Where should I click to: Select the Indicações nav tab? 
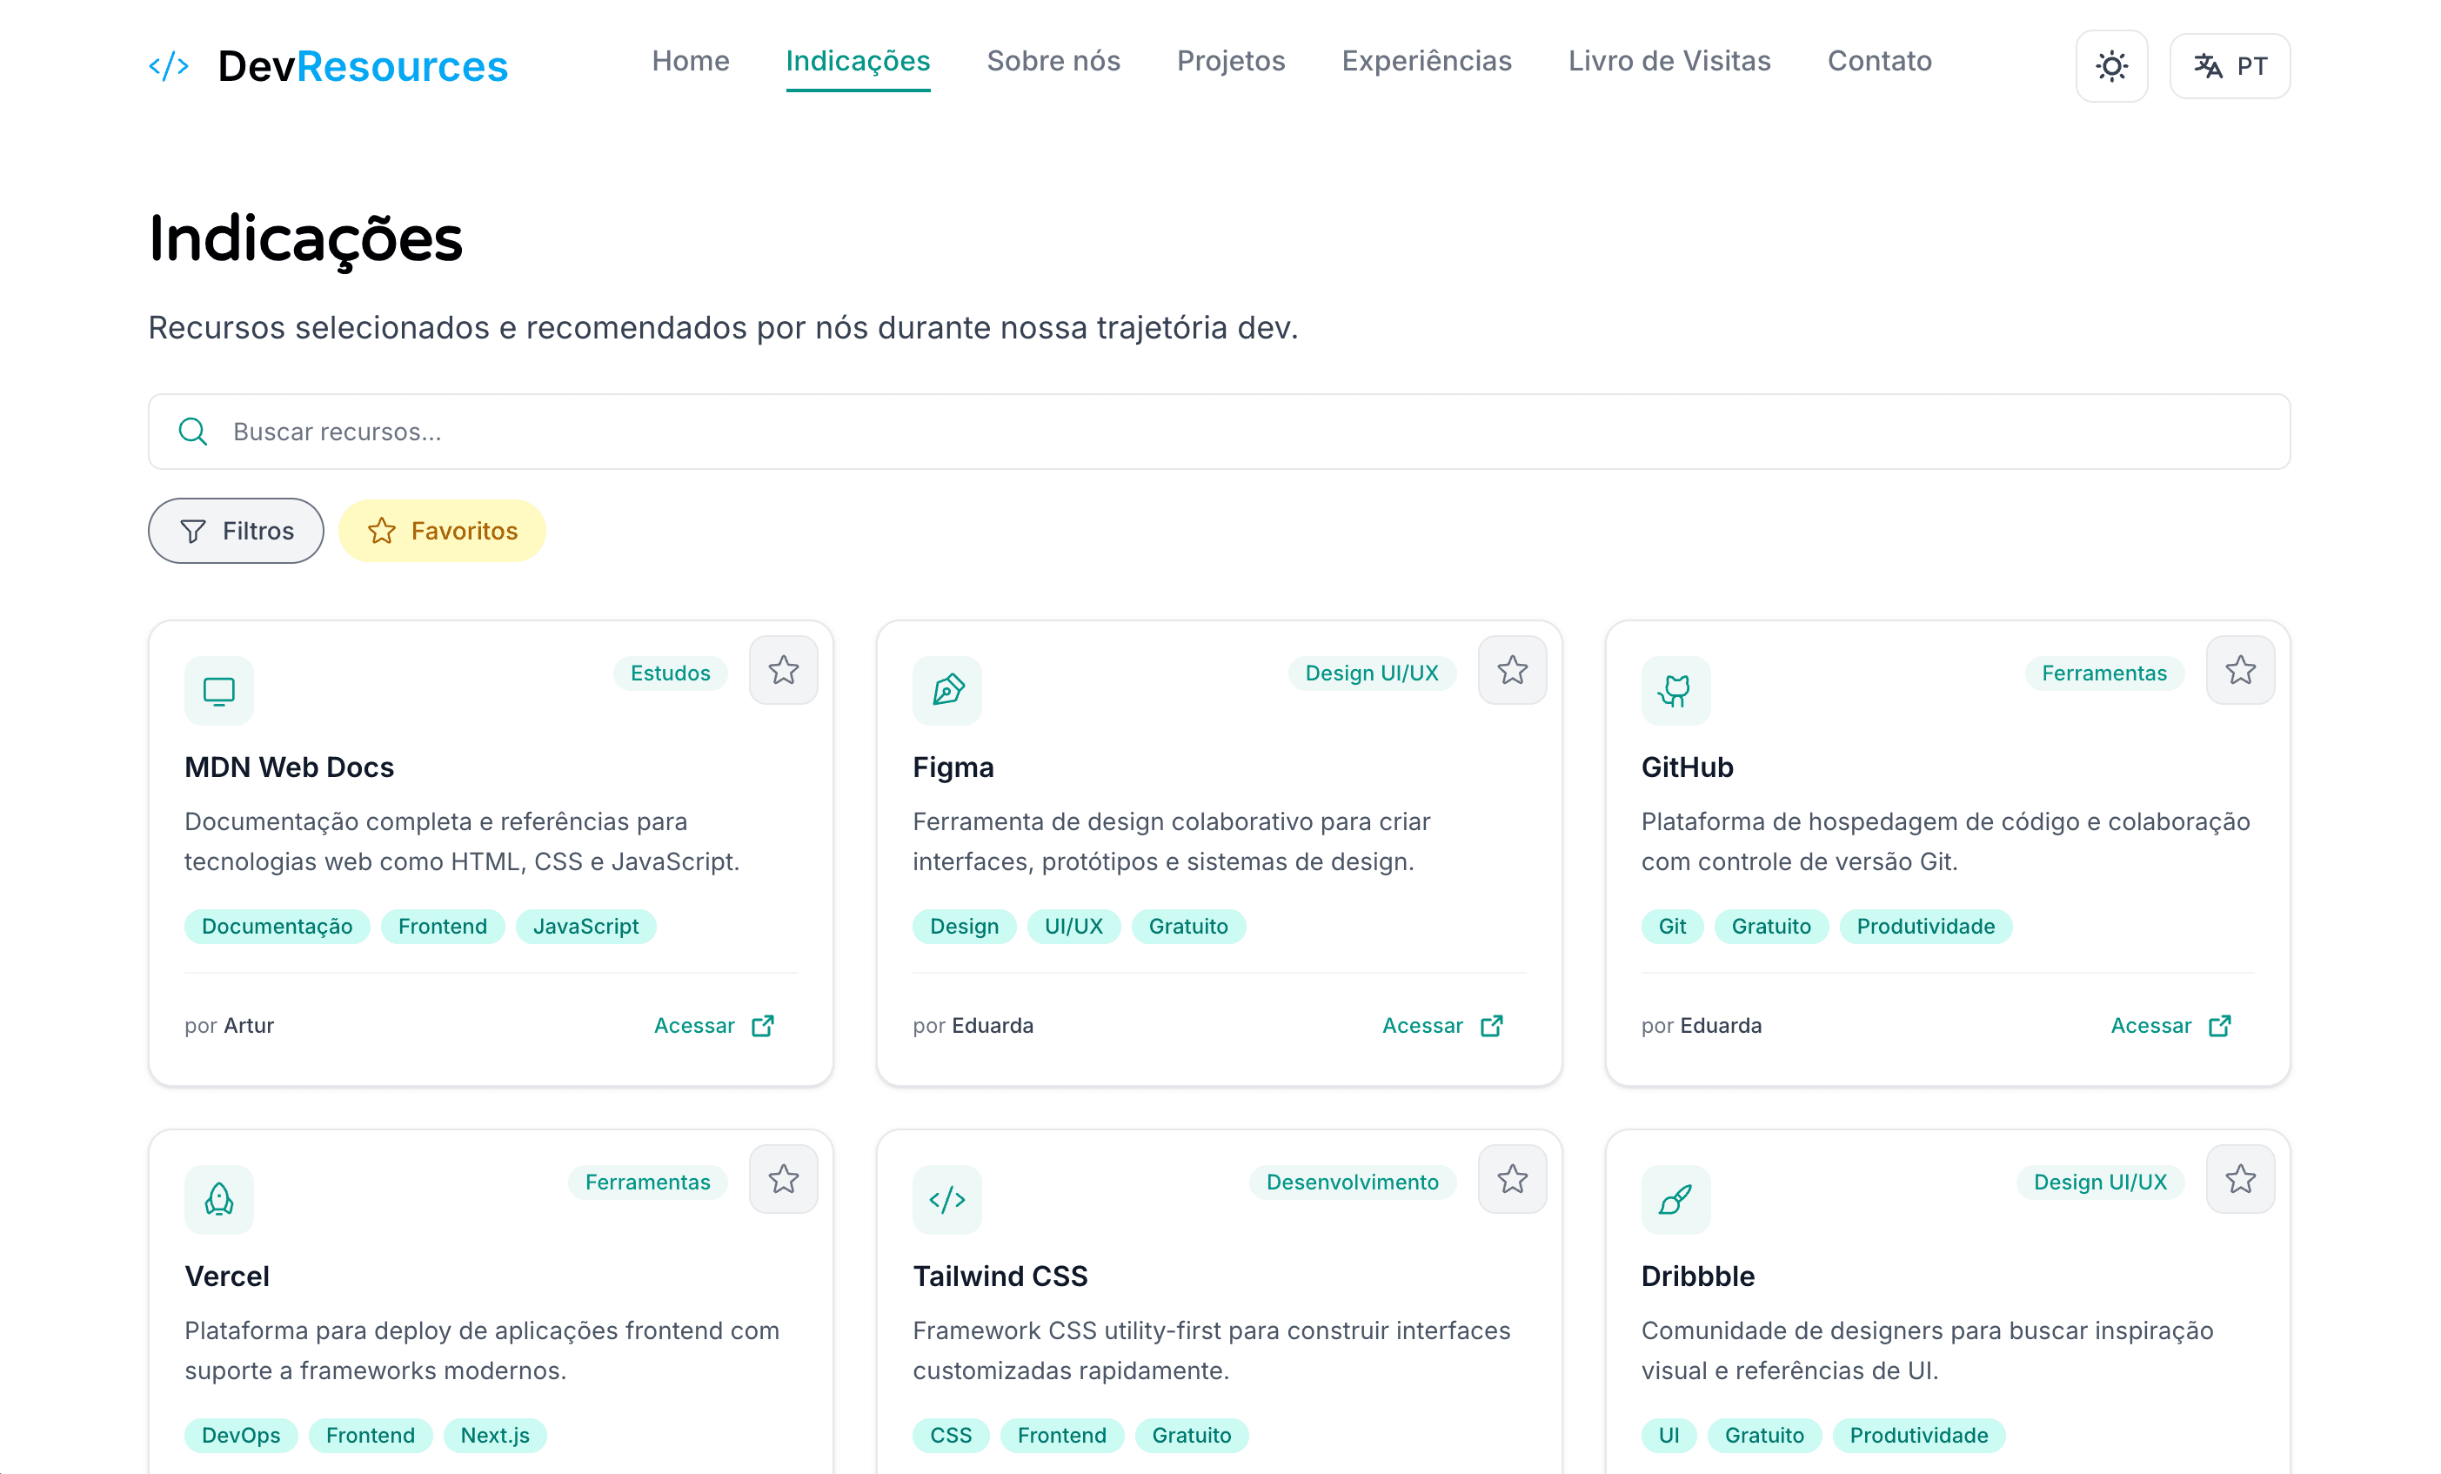coord(858,62)
